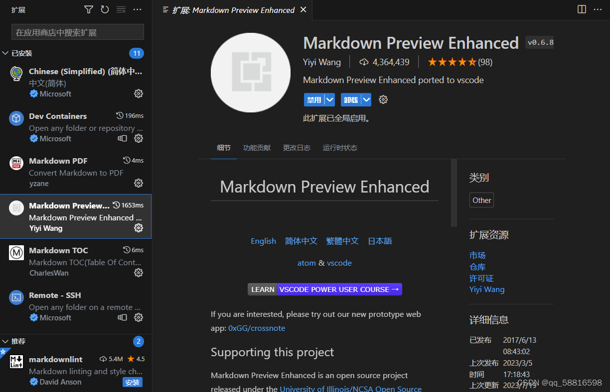This screenshot has height=392, width=610.
Task: Open the Yiyi Wang resource link in sidebar
Action: click(487, 290)
